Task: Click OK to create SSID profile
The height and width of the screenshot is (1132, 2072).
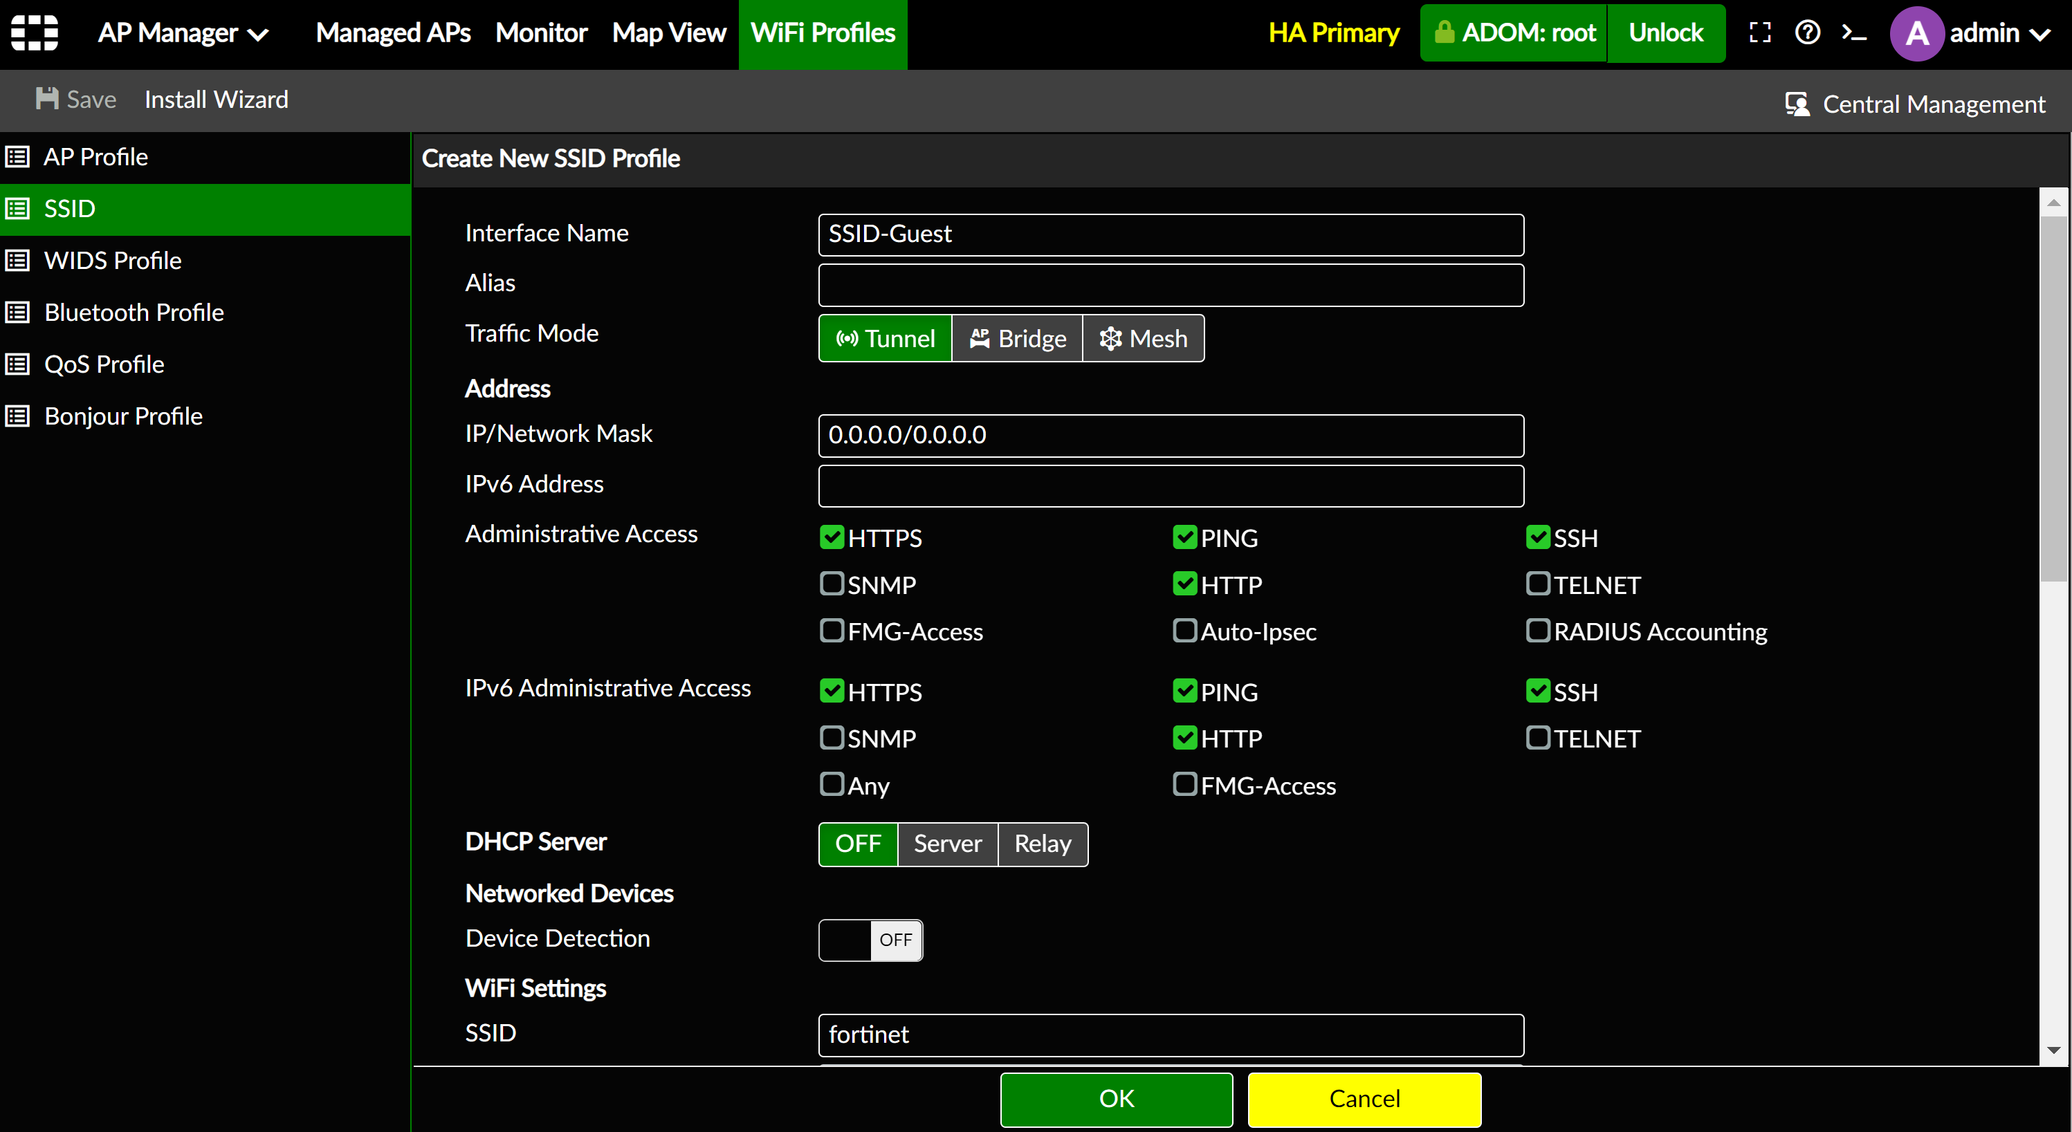Action: pos(1117,1099)
